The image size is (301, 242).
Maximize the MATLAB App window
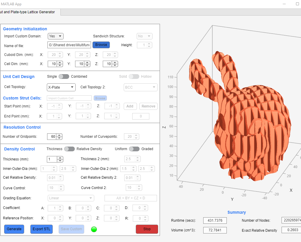pyautogui.click(x=297, y=4)
